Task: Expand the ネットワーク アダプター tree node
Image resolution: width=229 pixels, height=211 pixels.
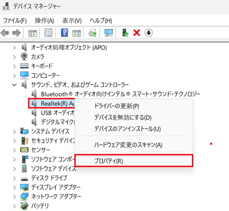Action: 14,197
